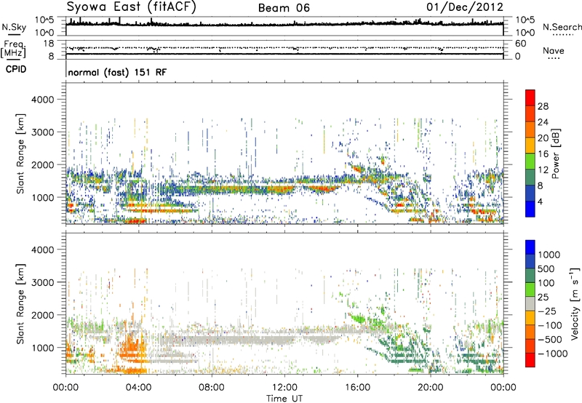Click the 'normal (fast) 151 RF' mode text
This screenshot has width=582, height=403.
pyautogui.click(x=117, y=72)
